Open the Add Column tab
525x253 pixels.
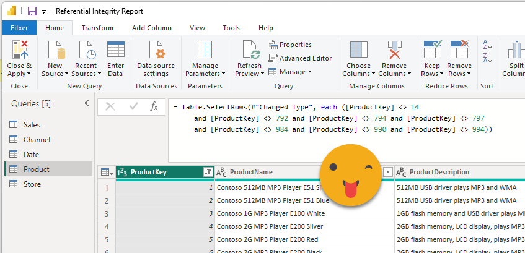click(151, 28)
